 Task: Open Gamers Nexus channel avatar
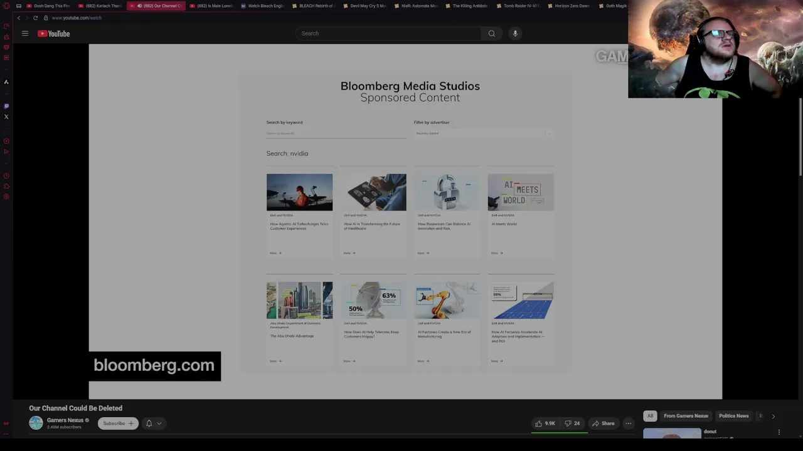point(36,423)
